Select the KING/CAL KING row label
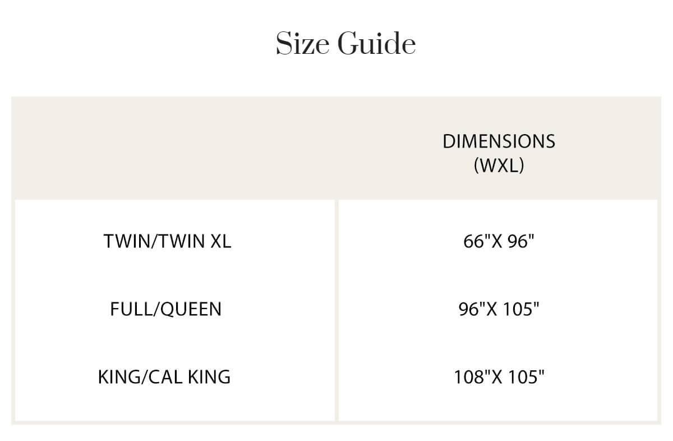This screenshot has height=441, width=673. click(164, 376)
